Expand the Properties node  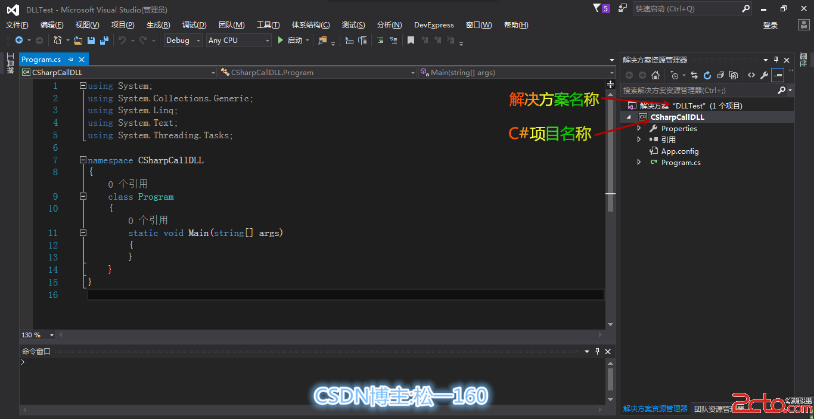tap(639, 128)
